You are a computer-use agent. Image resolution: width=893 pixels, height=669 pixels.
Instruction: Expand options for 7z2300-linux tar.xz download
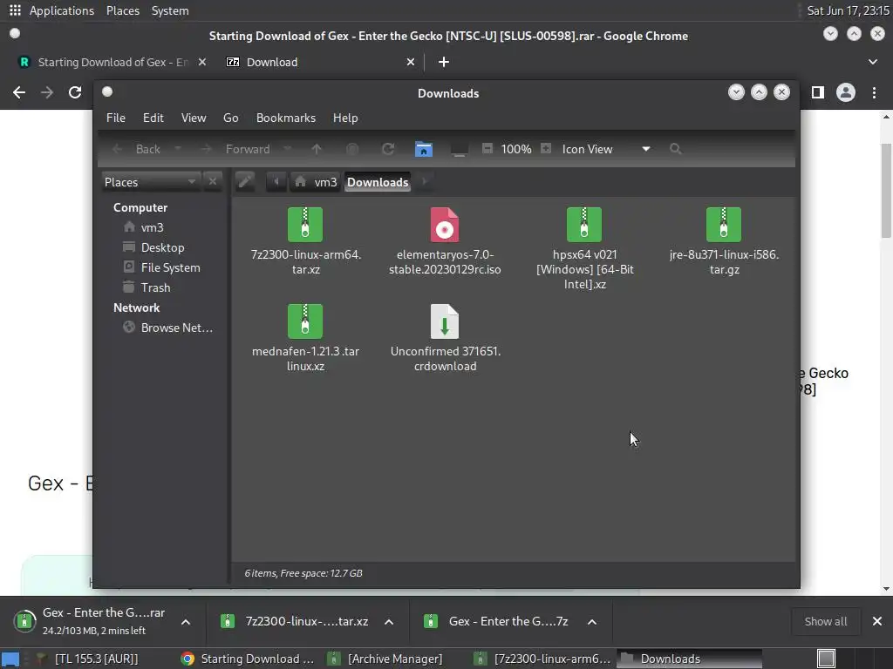[389, 622]
